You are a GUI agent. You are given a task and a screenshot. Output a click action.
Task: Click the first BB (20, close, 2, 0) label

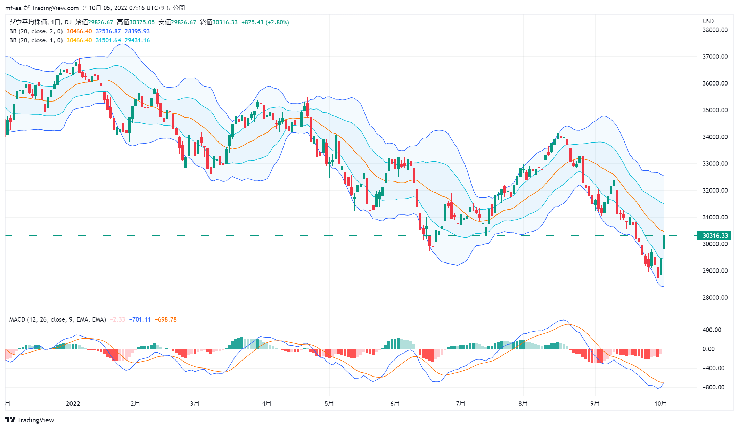(36, 31)
